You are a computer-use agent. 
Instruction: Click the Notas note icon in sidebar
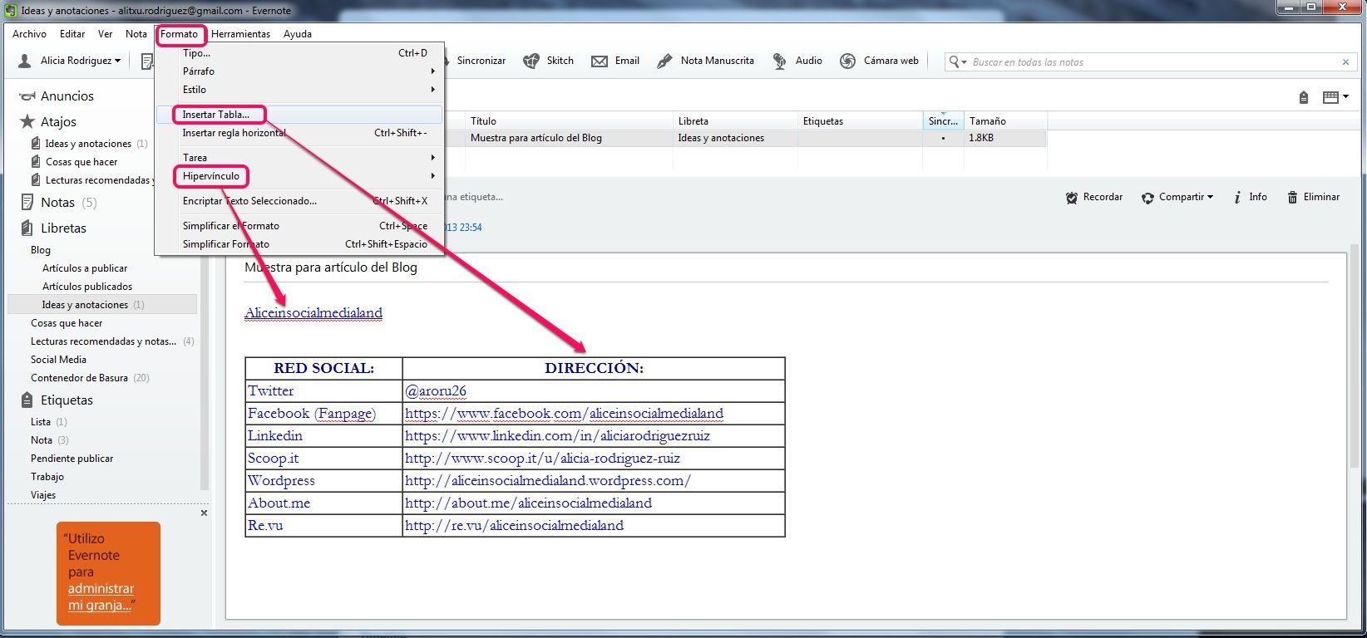[27, 202]
